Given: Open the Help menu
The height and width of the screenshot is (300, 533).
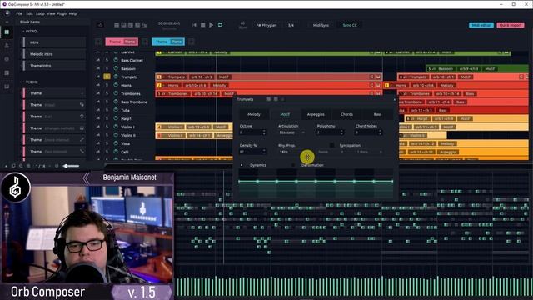Looking at the screenshot, I should [72, 13].
